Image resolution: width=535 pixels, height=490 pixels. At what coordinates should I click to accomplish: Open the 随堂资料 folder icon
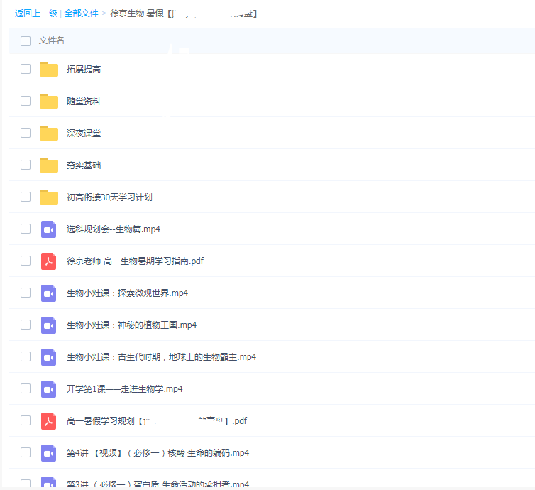point(48,102)
